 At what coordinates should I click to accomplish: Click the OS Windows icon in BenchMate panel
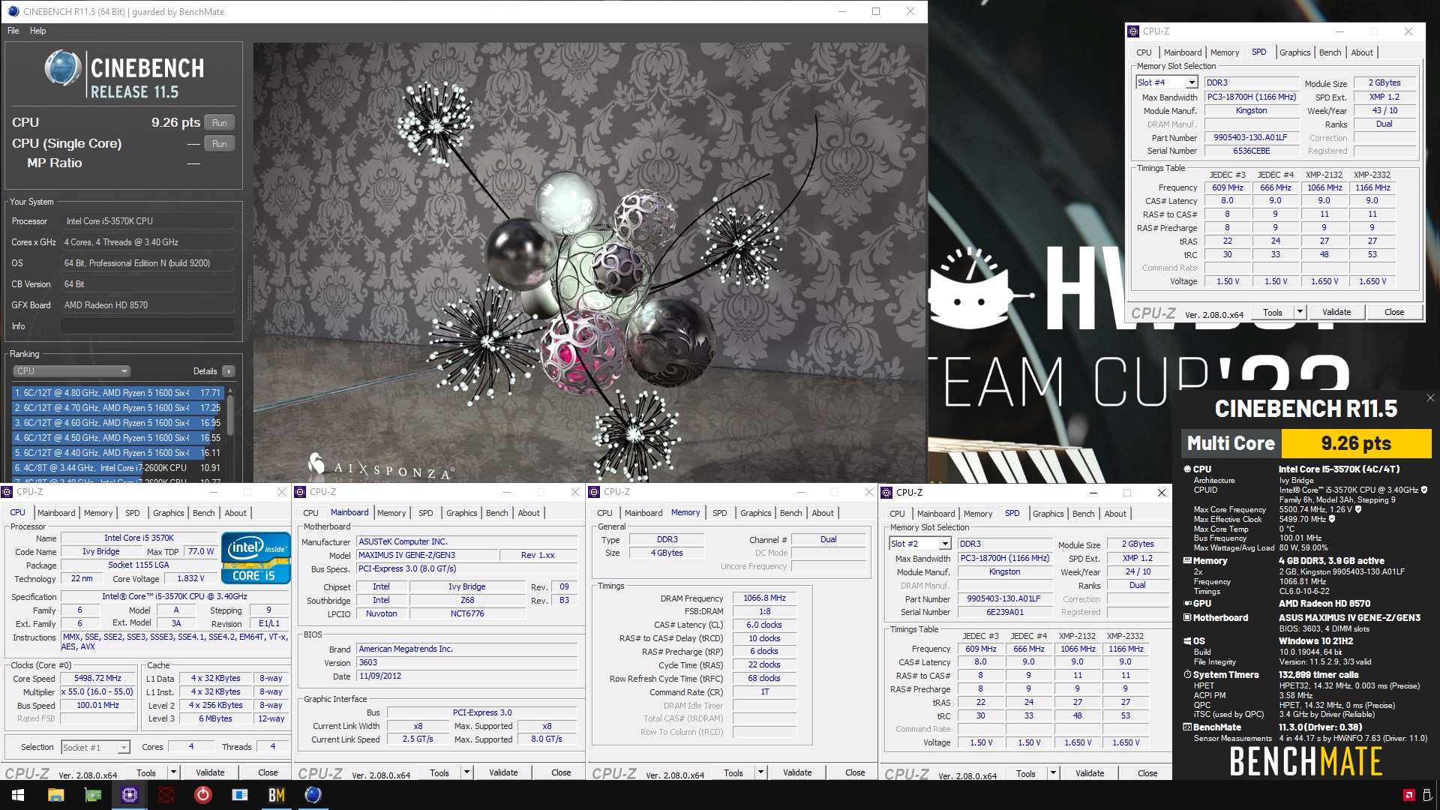(1187, 641)
